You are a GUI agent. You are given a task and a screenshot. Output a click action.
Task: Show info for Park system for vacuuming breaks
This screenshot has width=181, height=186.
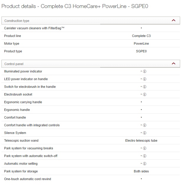click(x=145, y=148)
